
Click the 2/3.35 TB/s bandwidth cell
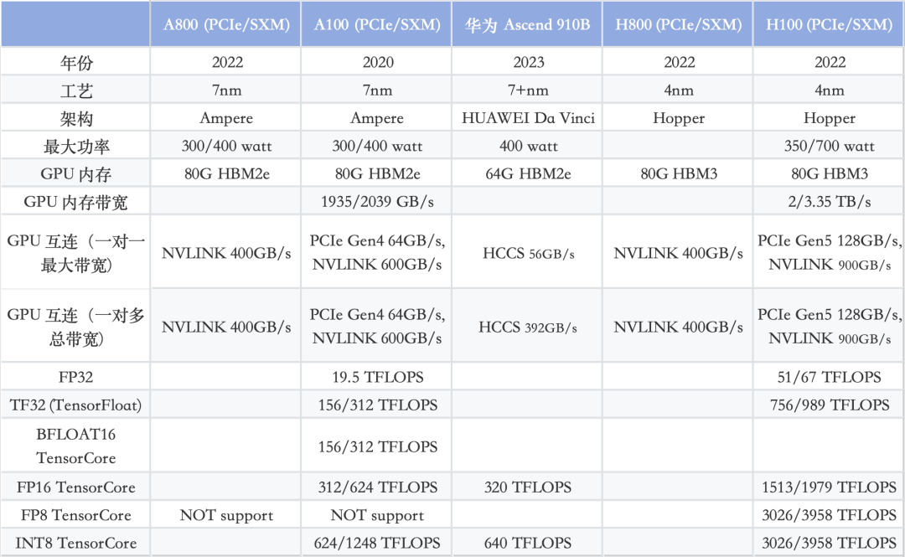830,202
